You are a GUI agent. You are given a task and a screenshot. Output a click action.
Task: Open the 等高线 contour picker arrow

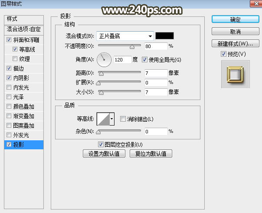coord(112,119)
